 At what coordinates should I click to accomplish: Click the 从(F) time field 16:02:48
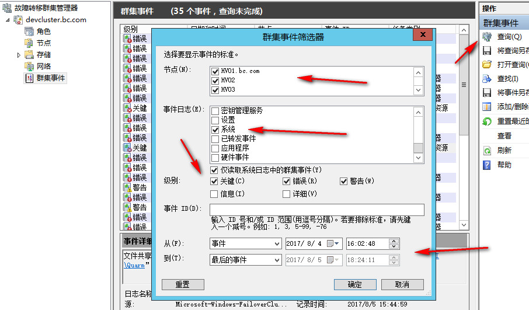point(367,243)
